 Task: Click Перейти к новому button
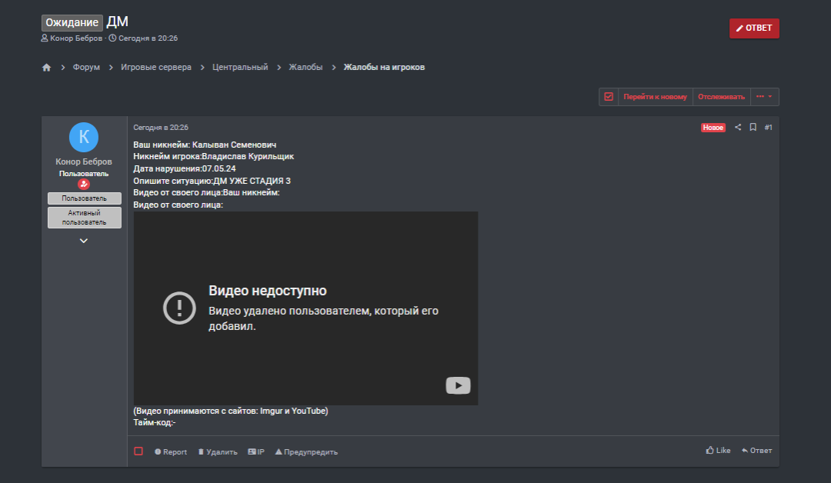[x=655, y=97]
